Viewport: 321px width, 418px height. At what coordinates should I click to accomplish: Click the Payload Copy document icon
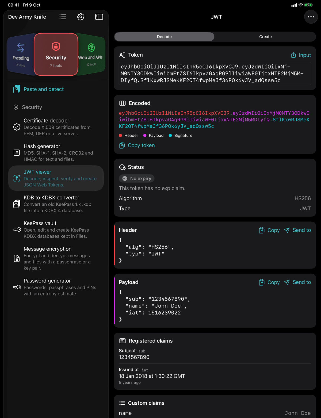pyautogui.click(x=262, y=282)
